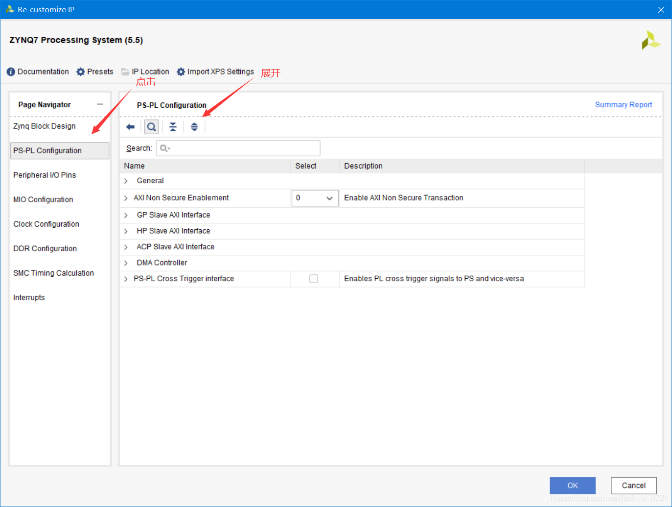Open the AXI Non Secure Enablement dropdown
Image resolution: width=672 pixels, height=507 pixels.
click(315, 198)
